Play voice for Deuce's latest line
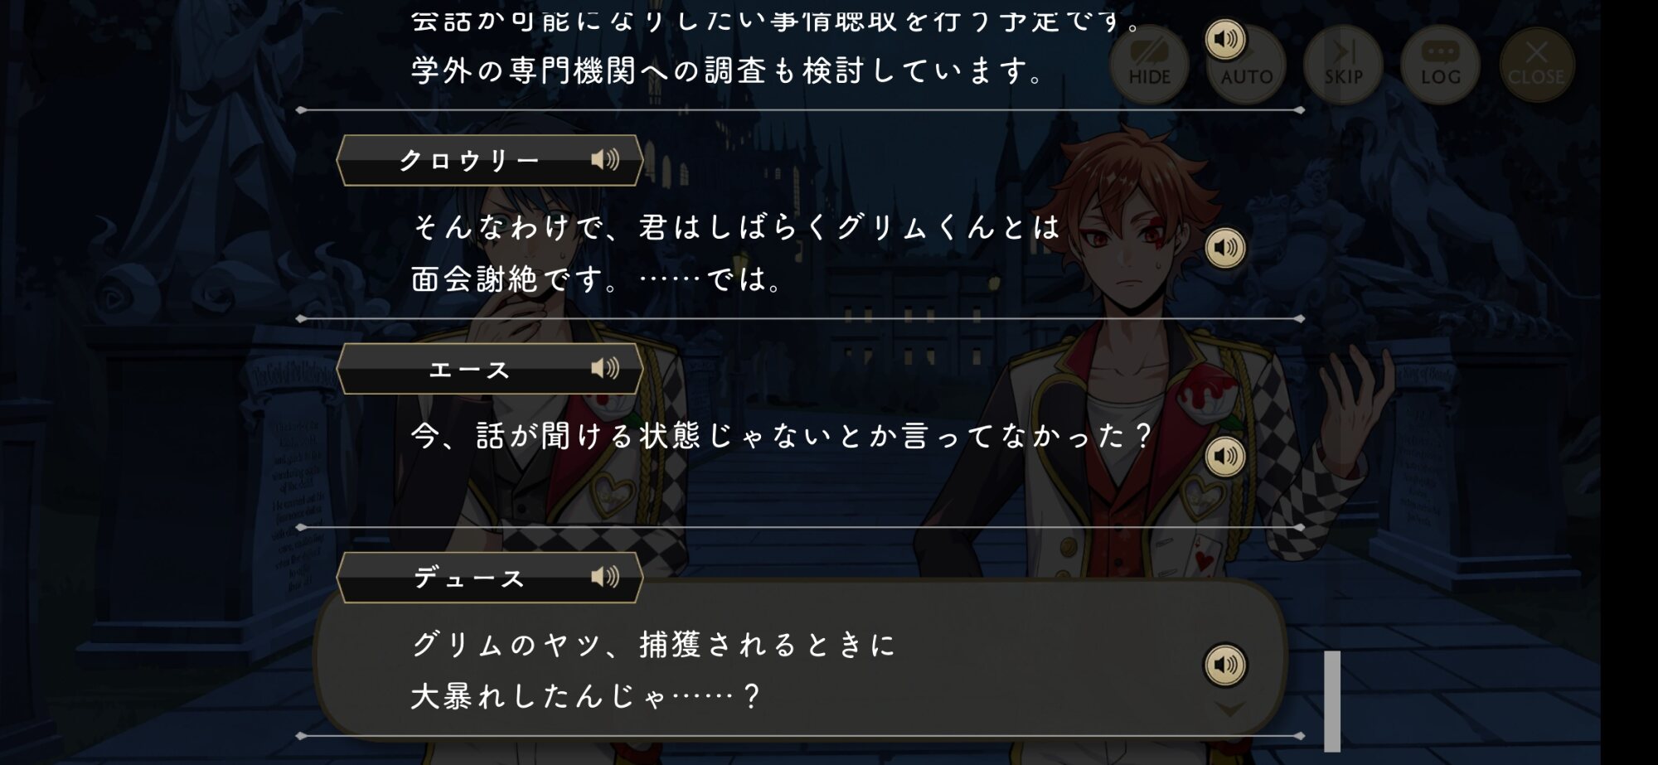 coord(1225,665)
